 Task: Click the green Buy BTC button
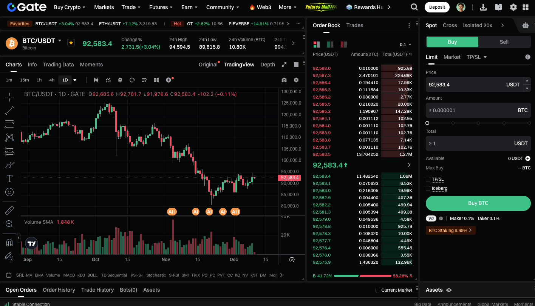(x=478, y=203)
